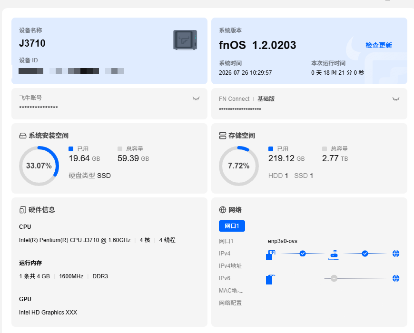Reveal the hidden 飞牛账号 with eye icon
This screenshot has height=333, width=414.
pos(196,98)
